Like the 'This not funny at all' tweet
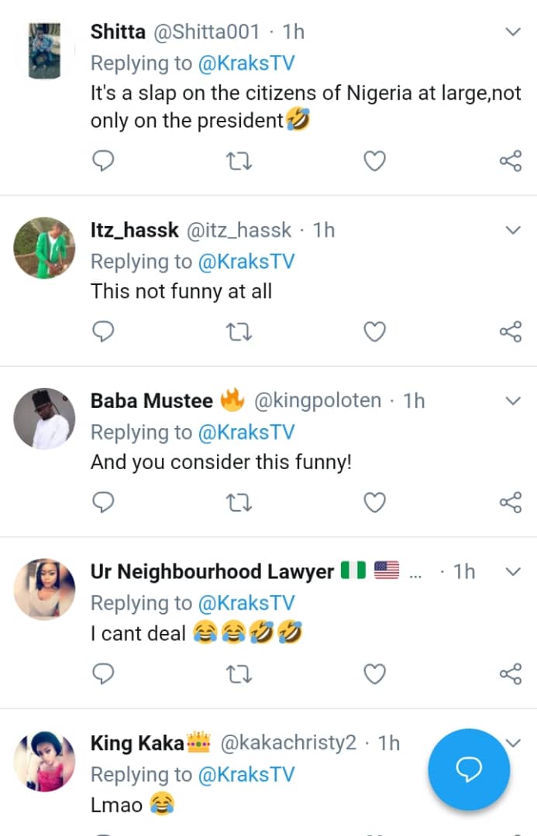Viewport: 537px width, 836px height. [x=375, y=332]
